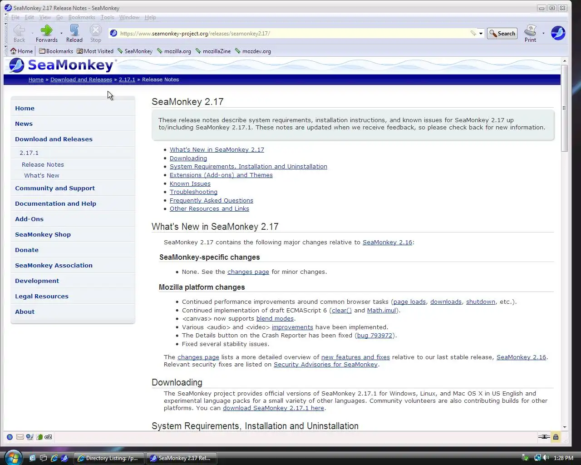
Task: Open the mozilla.org bookmark
Action: (x=174, y=51)
